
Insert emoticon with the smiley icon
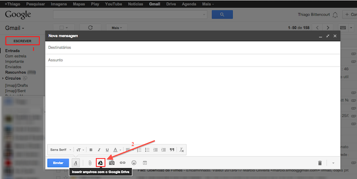(x=134, y=163)
